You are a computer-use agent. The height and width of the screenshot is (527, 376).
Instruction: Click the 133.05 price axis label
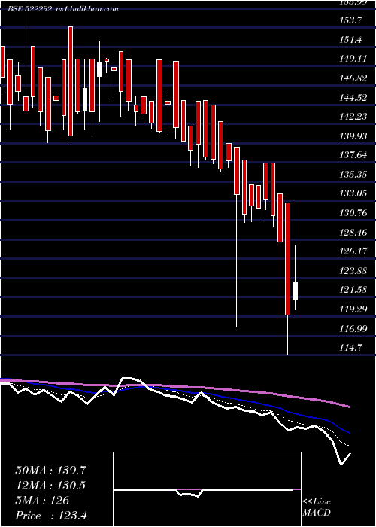coord(353,193)
